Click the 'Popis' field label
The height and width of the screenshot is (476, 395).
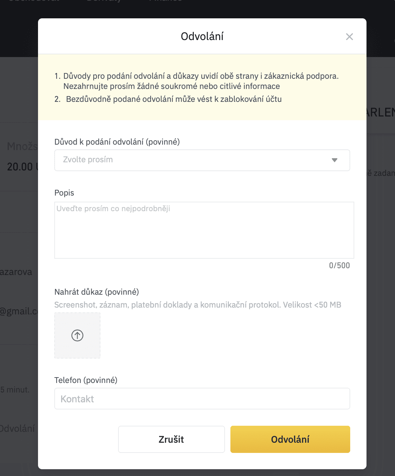pyautogui.click(x=64, y=193)
